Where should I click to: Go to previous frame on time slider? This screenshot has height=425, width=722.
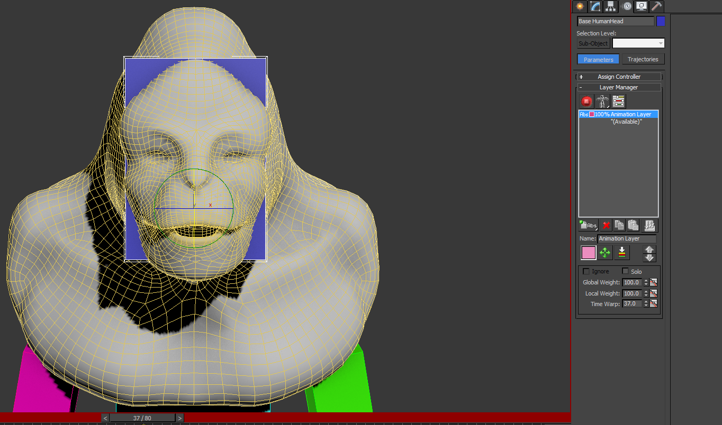pyautogui.click(x=105, y=418)
